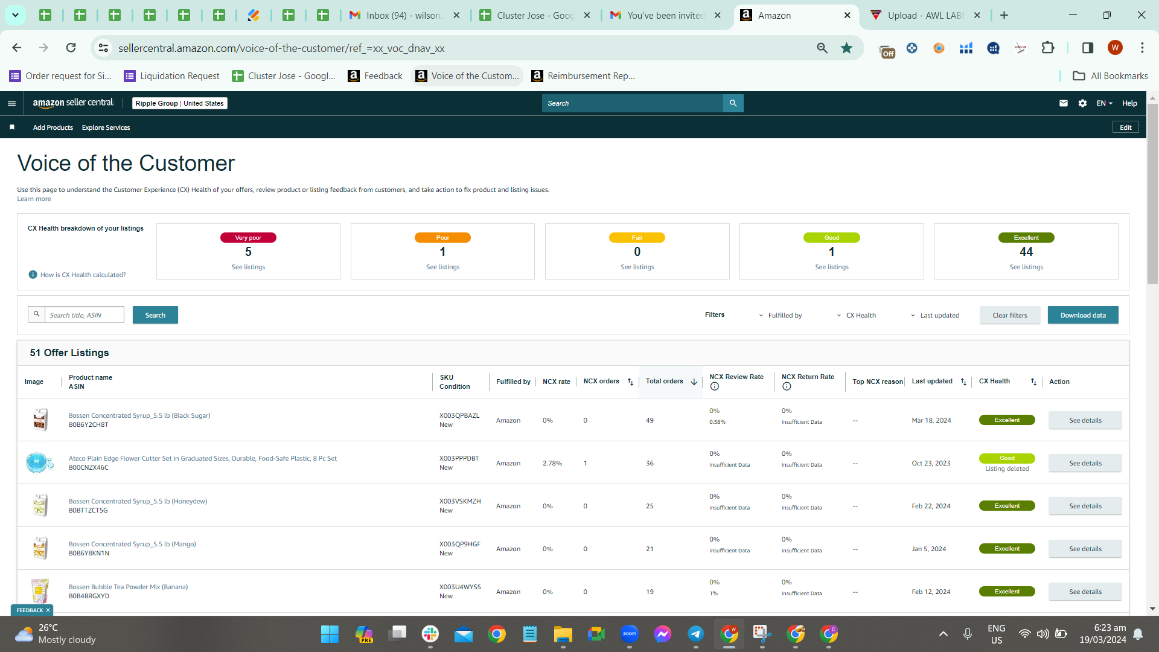Open the Chrome tab search dropdown
Screen dimensions: 1159x652
coord(15,15)
